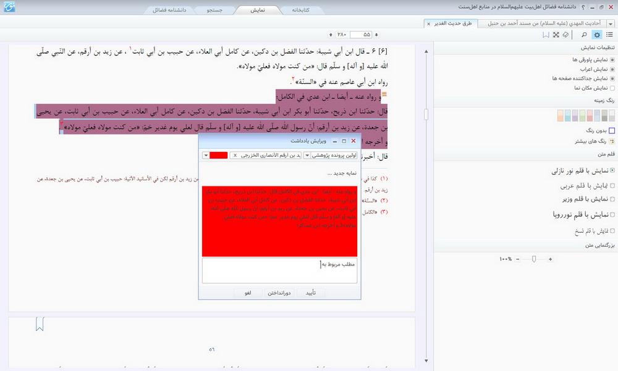
Task: Toggle the display settings gear icon
Action: pos(597,35)
